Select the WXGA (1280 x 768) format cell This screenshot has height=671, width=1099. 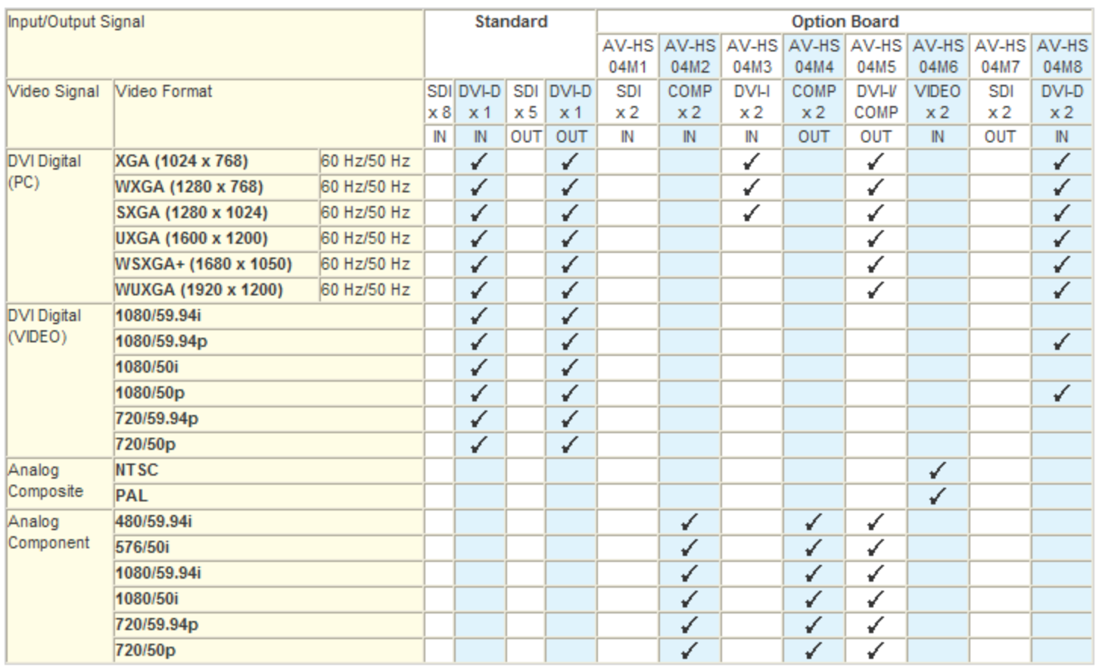[x=216, y=187]
